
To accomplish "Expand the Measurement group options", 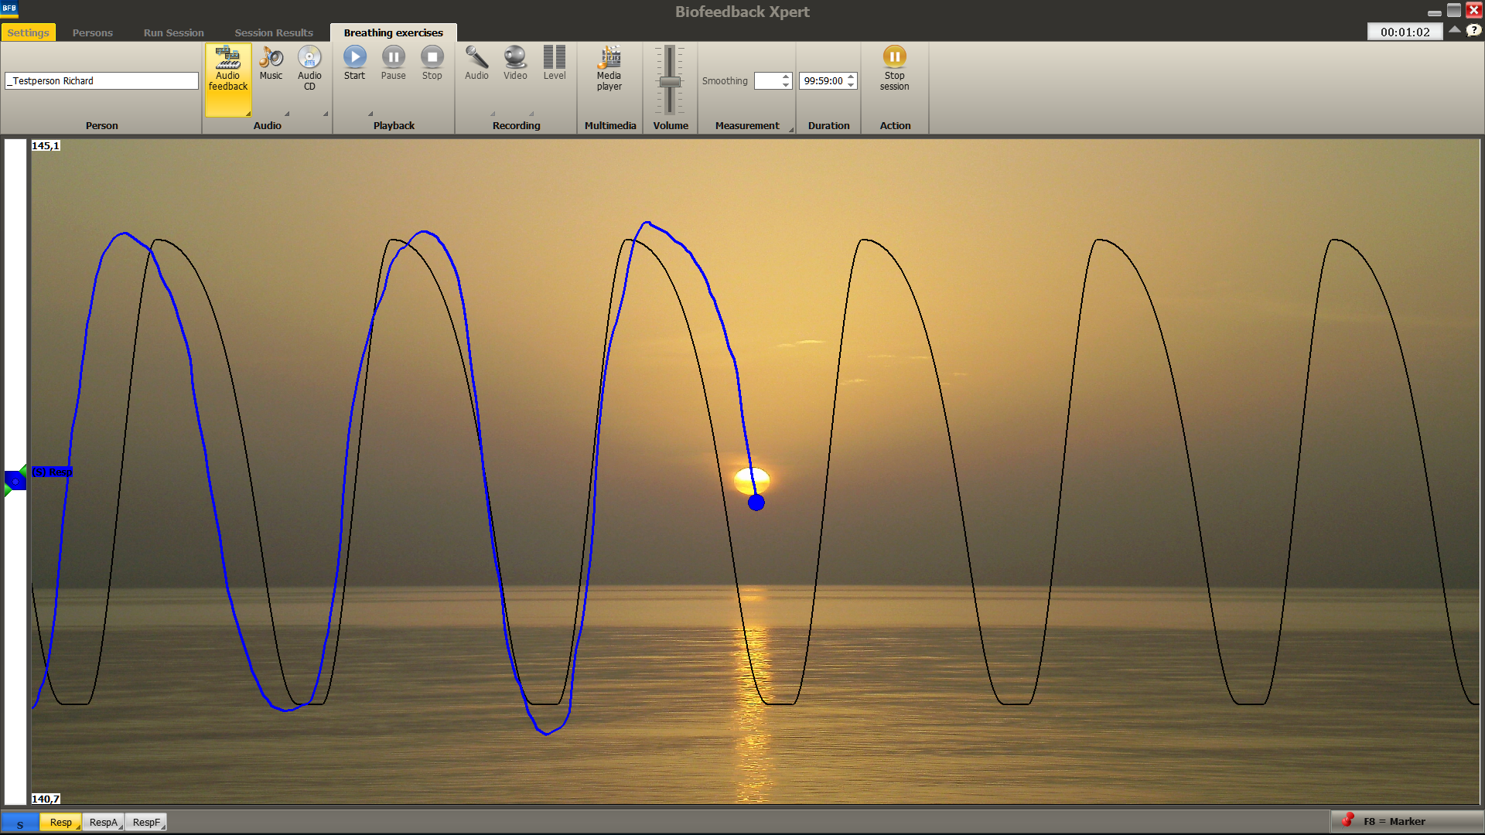I will (x=791, y=130).
